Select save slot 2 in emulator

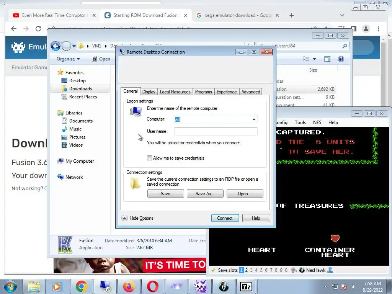point(247,270)
